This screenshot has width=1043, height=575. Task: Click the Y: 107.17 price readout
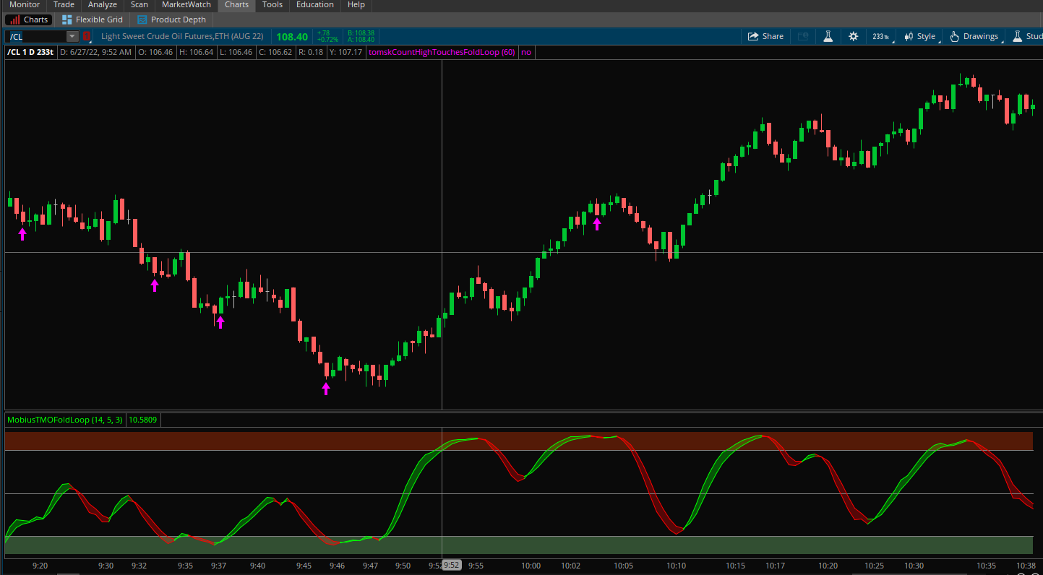click(x=345, y=52)
